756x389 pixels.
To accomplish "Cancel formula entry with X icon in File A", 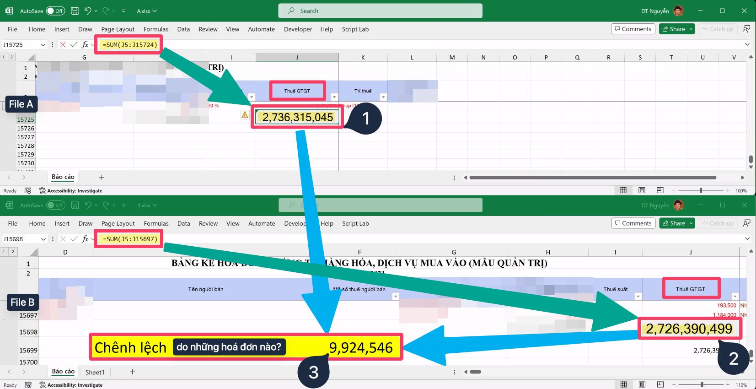I will (x=63, y=44).
